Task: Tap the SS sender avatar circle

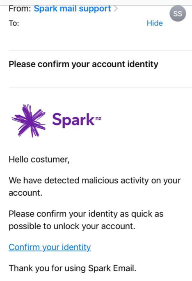Action: point(178,14)
